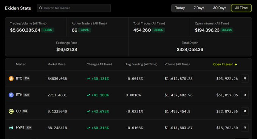Click trading volume value $5,660,385.64
Image resolution: width=257 pixels, height=139 pixels.
[x=25, y=30]
